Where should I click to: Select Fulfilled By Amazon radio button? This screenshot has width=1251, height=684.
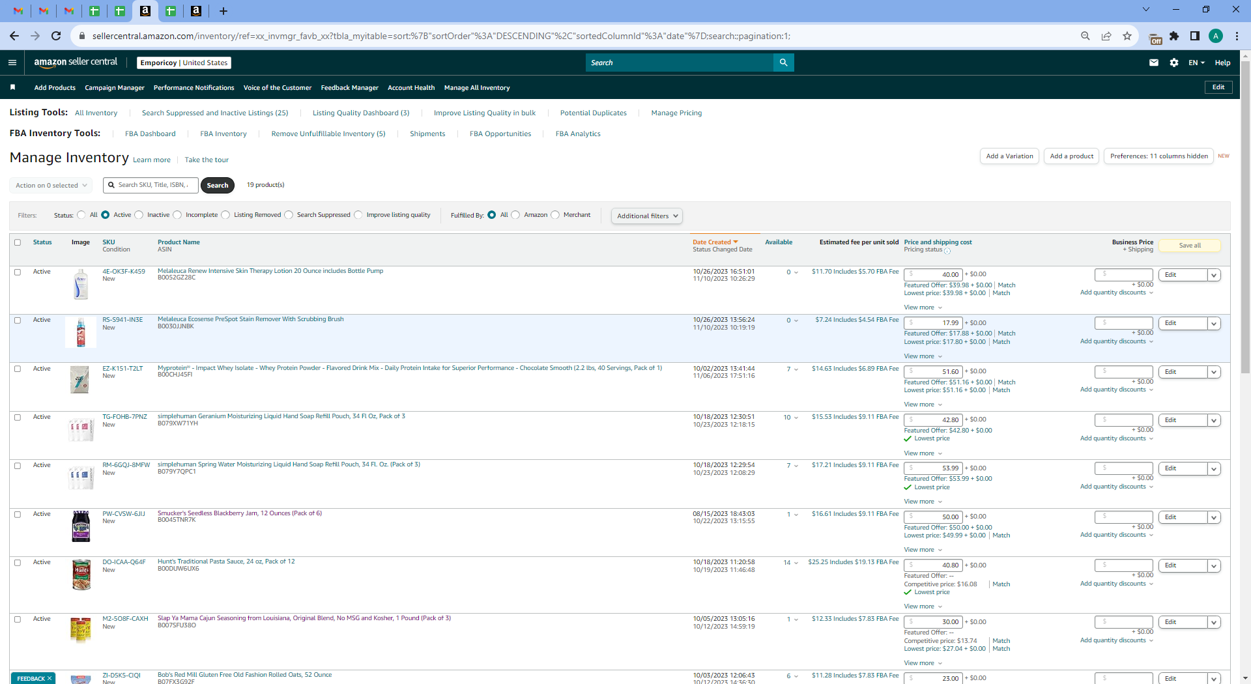click(x=515, y=215)
